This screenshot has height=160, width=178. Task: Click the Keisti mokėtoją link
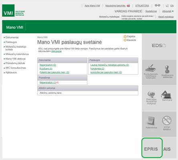[166, 17]
